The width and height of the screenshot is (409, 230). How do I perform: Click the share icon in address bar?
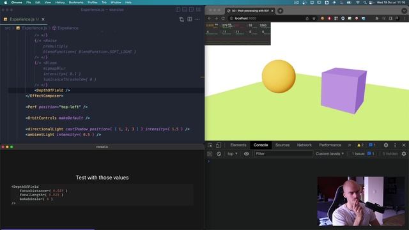307,19
